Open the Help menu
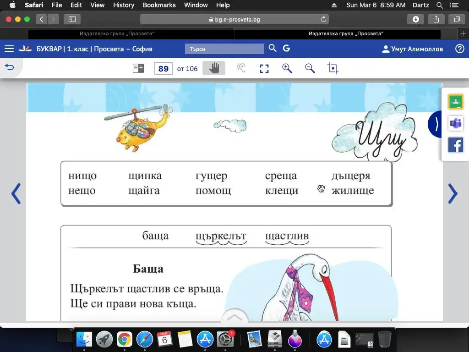 [223, 5]
